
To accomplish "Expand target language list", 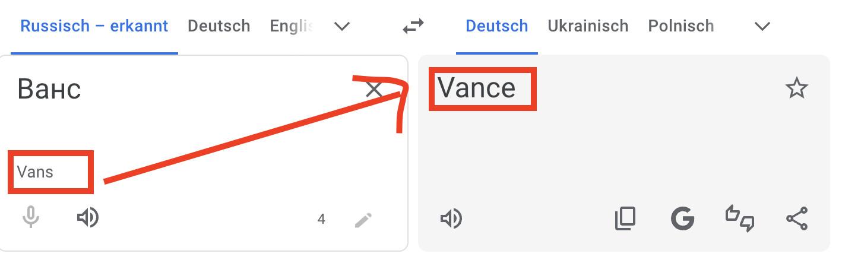I will pos(762,27).
